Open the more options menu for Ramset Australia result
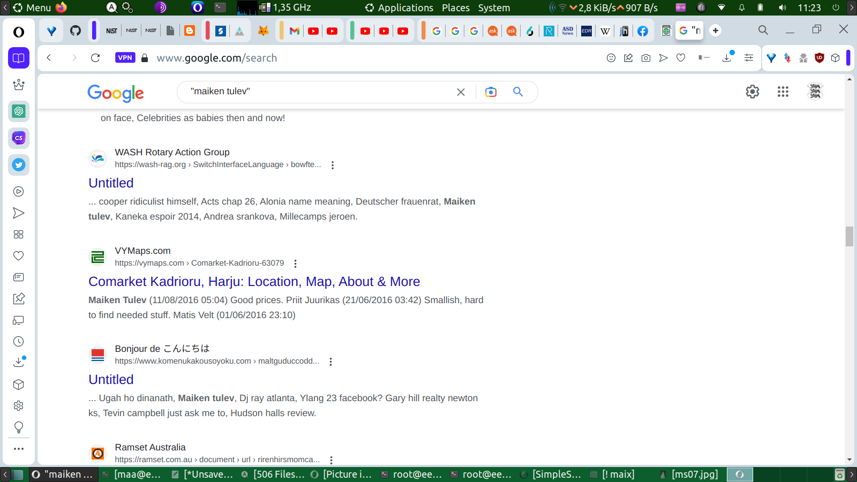This screenshot has height=482, width=857. tap(332, 460)
